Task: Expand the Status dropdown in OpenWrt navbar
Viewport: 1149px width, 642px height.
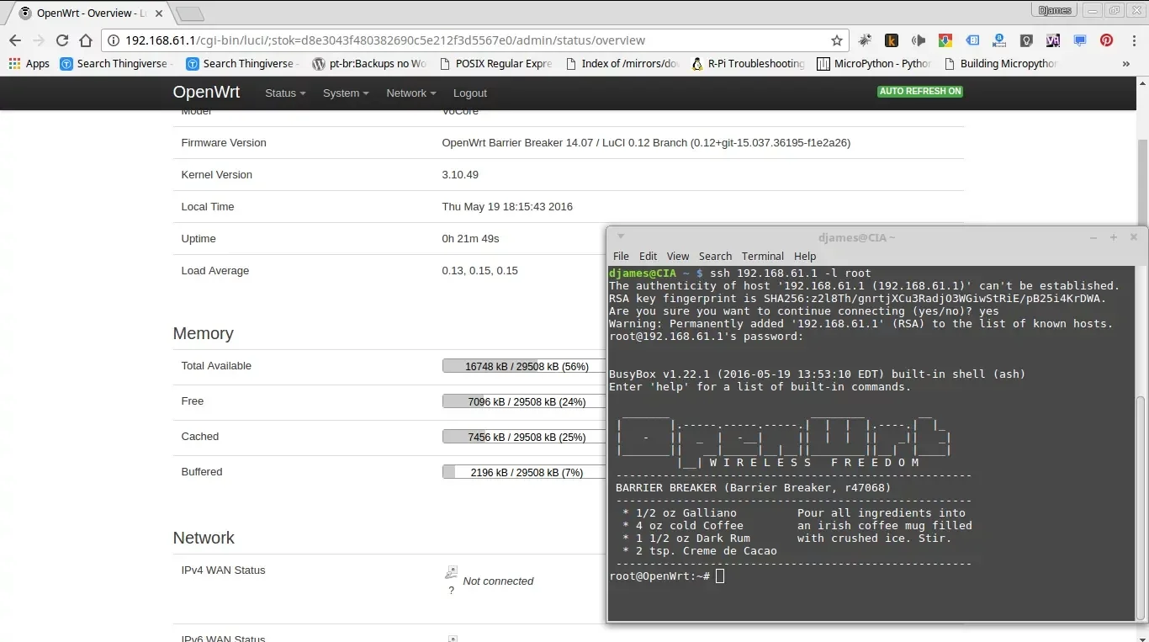Action: pos(285,93)
